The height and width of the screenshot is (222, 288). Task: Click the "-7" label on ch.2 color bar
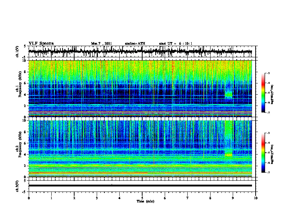pos(268,173)
